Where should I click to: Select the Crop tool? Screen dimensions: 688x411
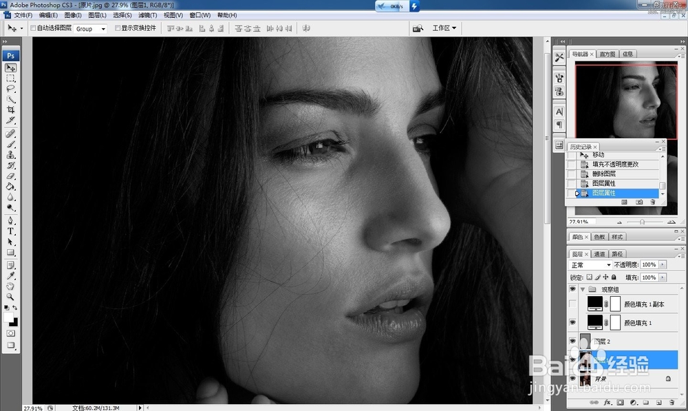point(10,109)
